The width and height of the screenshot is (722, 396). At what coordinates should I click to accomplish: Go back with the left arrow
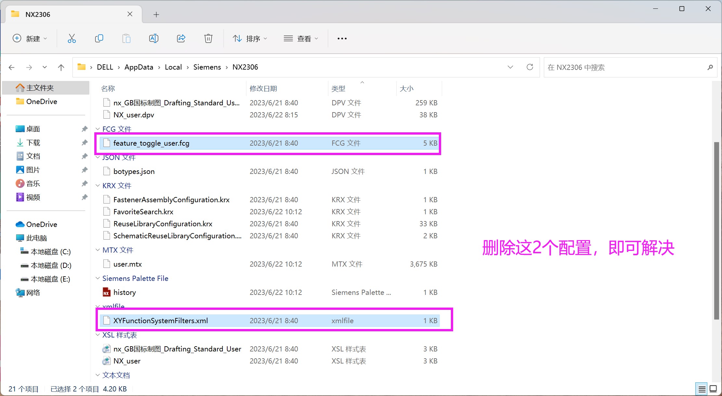point(12,67)
